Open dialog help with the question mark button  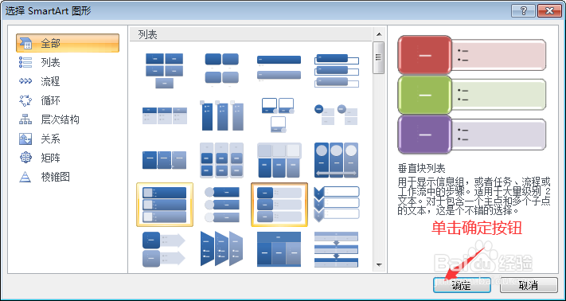point(523,11)
